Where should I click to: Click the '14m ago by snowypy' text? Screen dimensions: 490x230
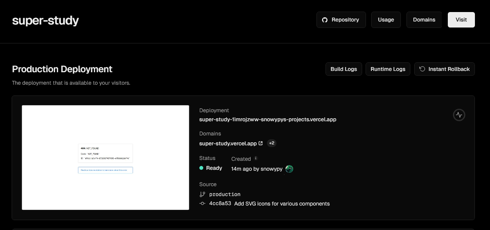[x=257, y=169]
